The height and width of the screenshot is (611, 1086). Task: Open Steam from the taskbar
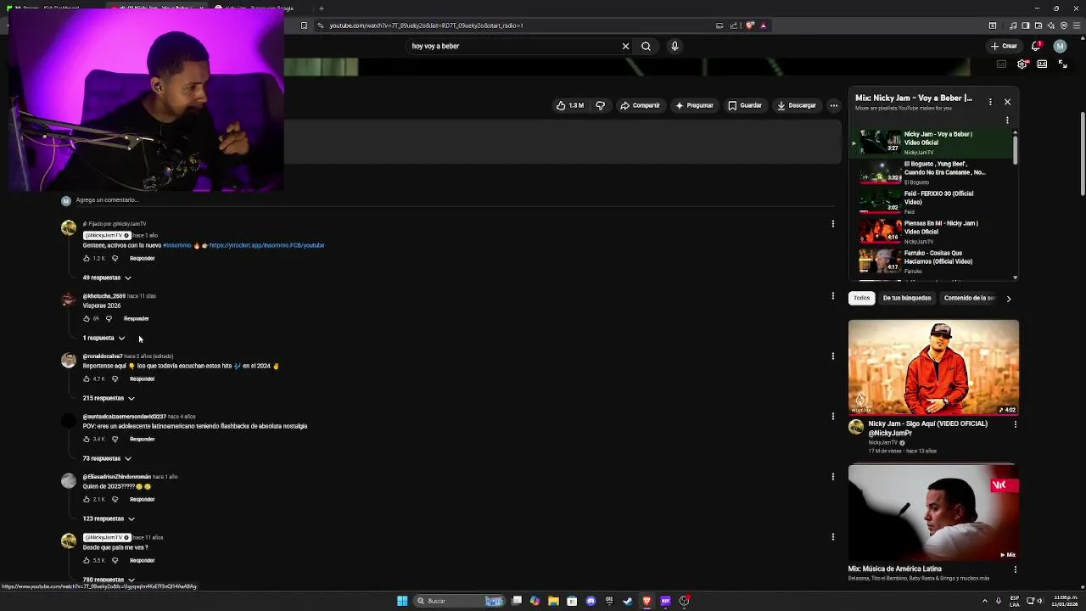[628, 601]
